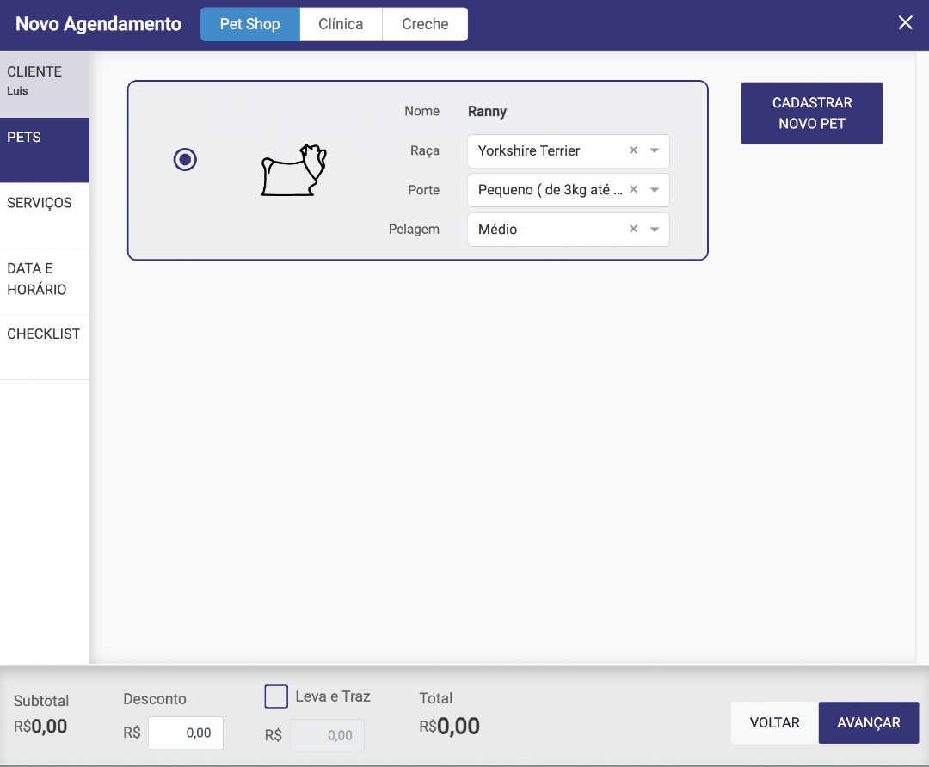The height and width of the screenshot is (767, 929).
Task: Clear the Raça field with its X icon
Action: click(633, 150)
